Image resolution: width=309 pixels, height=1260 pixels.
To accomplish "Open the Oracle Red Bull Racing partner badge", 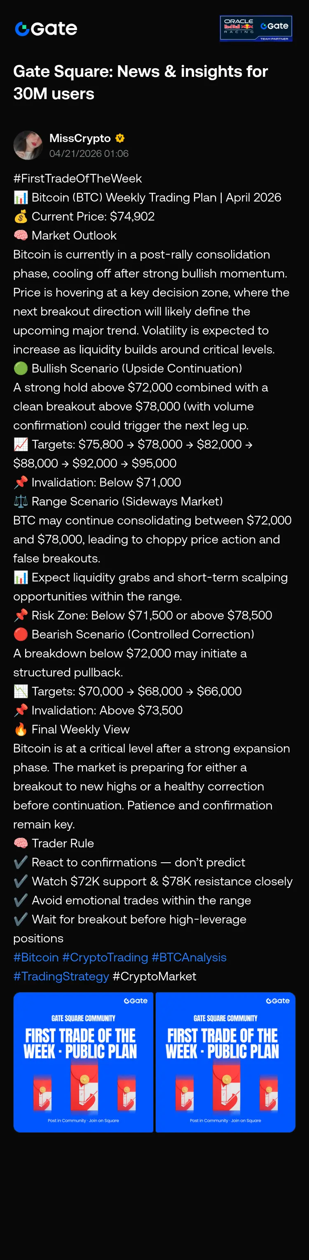I will 256,29.
